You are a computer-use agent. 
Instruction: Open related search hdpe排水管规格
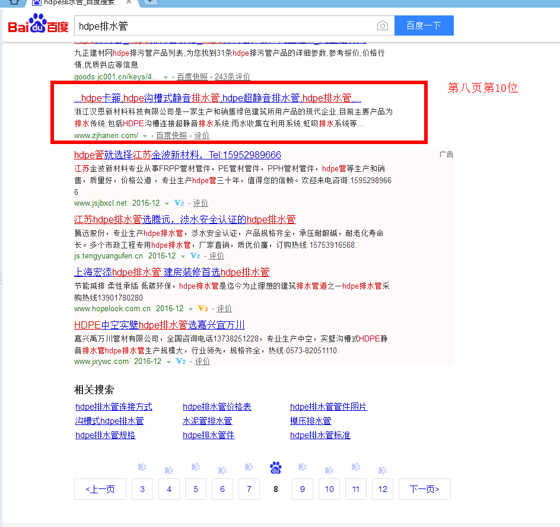click(x=106, y=435)
